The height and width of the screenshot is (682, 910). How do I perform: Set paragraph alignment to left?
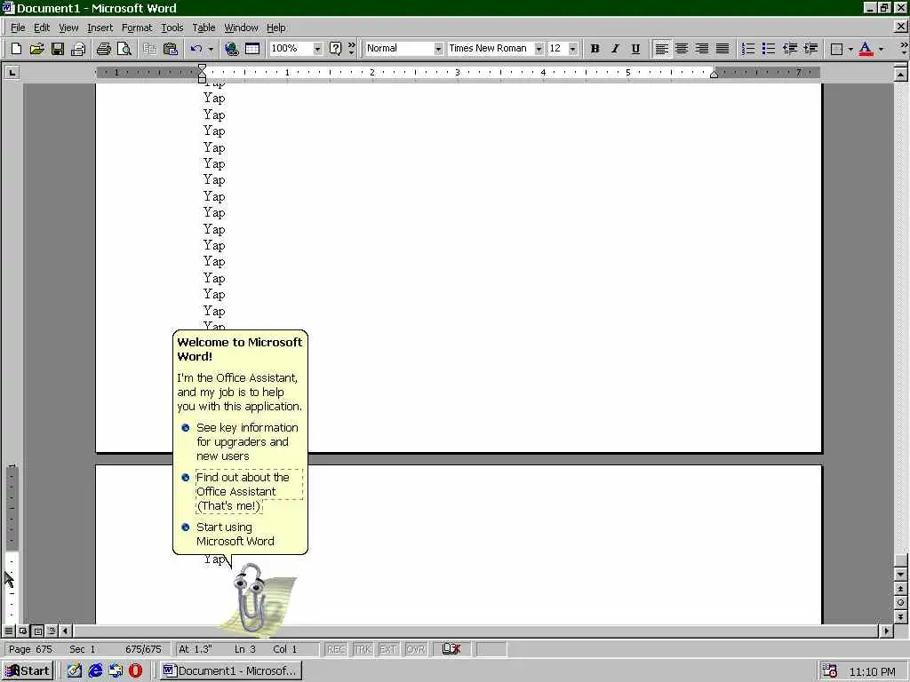point(661,49)
